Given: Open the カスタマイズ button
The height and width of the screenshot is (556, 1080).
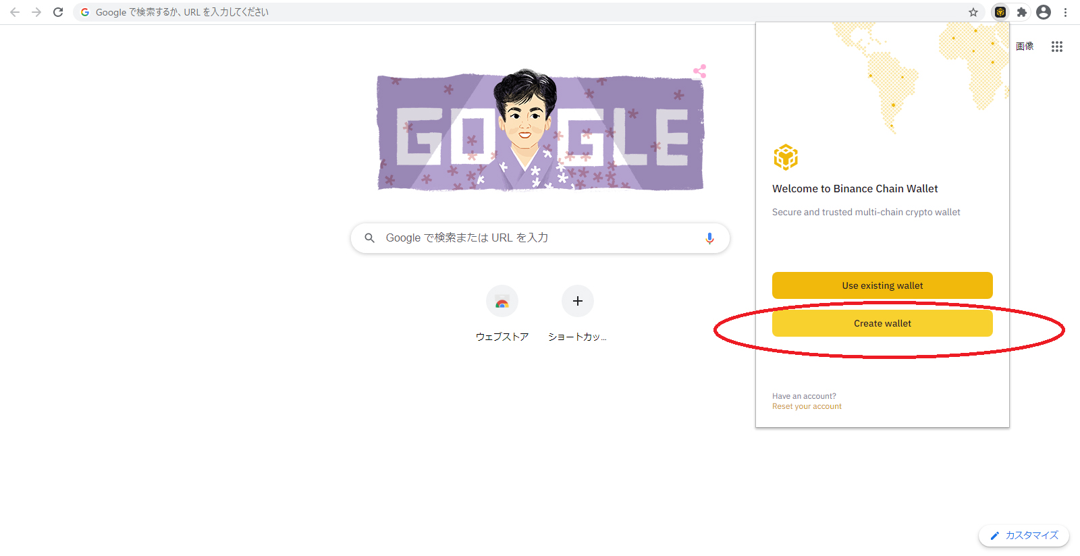Looking at the screenshot, I should click(x=1024, y=536).
